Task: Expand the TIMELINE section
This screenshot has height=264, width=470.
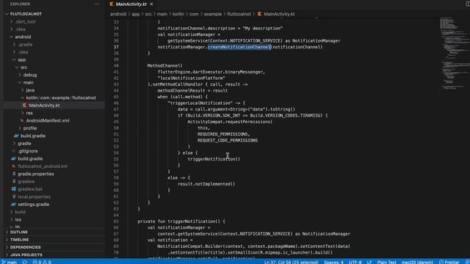Action: click(20, 240)
